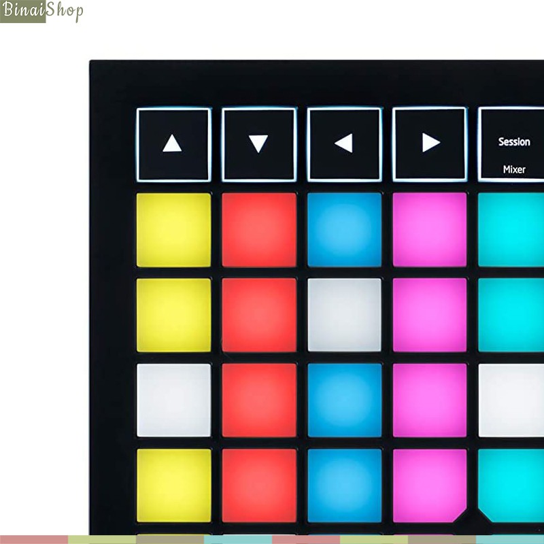Image resolution: width=544 pixels, height=544 pixels.
Task: Tap the down arrow button
Action: [259, 144]
